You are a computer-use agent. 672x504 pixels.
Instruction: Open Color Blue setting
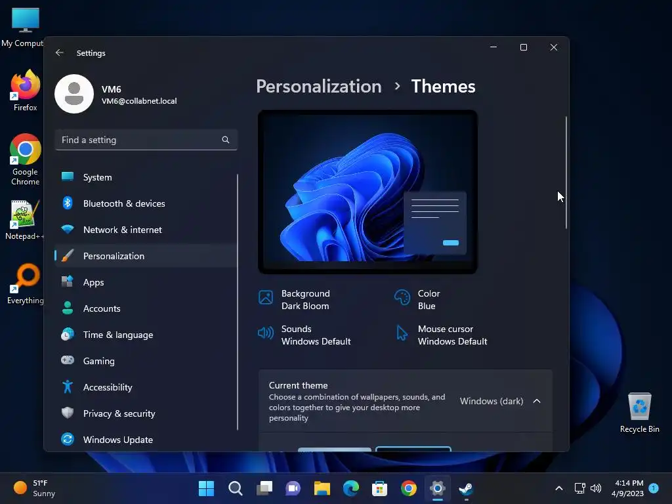(417, 299)
